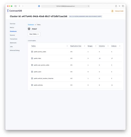Open the public.vehicles table

38,85
